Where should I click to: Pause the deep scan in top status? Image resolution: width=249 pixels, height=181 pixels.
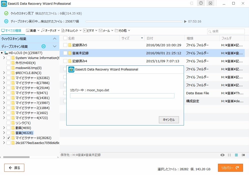6,21
